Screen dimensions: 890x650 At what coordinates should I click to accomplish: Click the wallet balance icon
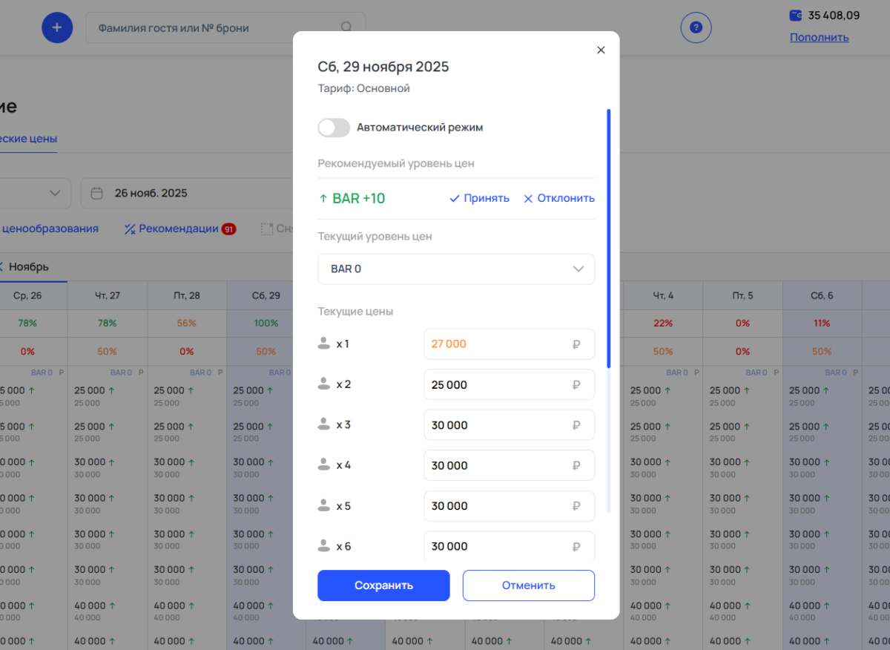pyautogui.click(x=796, y=15)
